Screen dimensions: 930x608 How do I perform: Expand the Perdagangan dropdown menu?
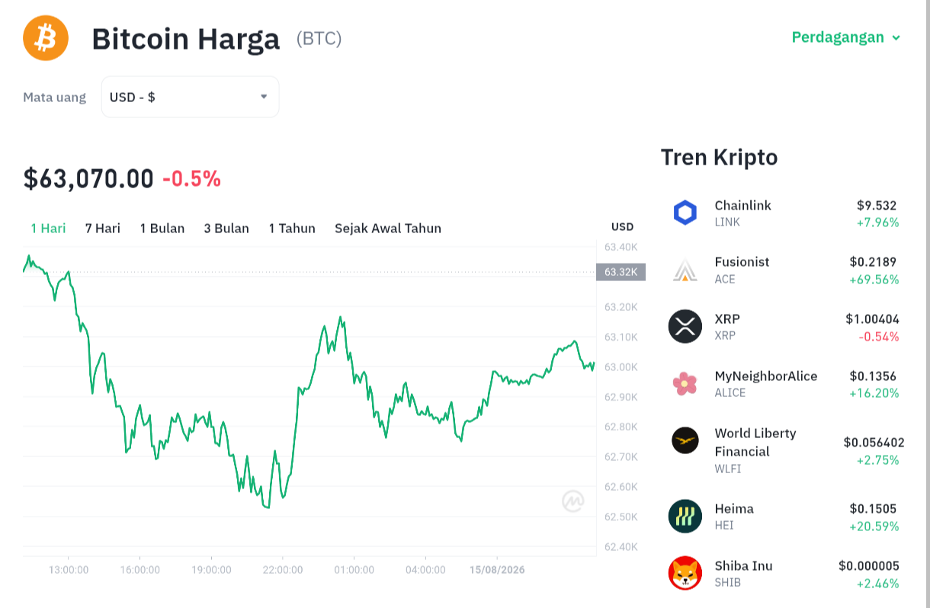[x=846, y=37]
